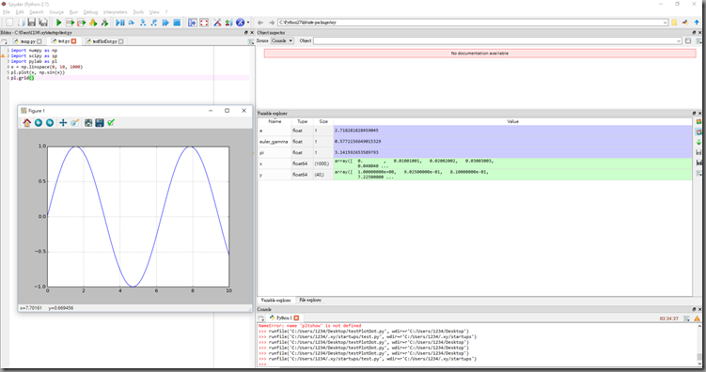This screenshot has width=706, height=372.
Task: Select variable row euler_gamma
Action: click(x=475, y=141)
